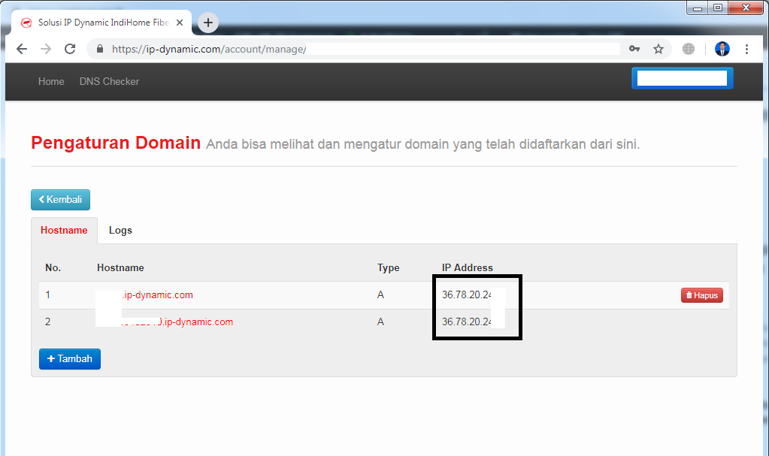Open a new browser tab
The height and width of the screenshot is (456, 769).
pos(208,23)
